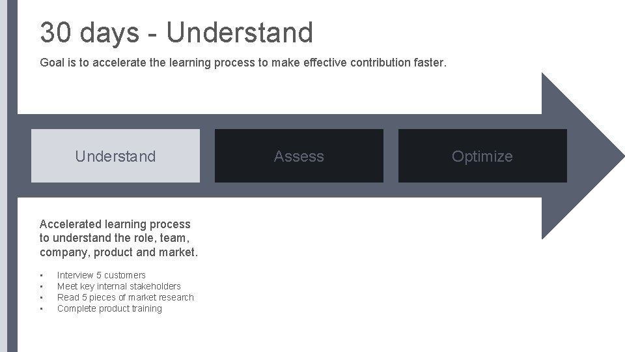Click arrow band between Assess and Optimize
This screenshot has height=352, width=625.
point(391,156)
